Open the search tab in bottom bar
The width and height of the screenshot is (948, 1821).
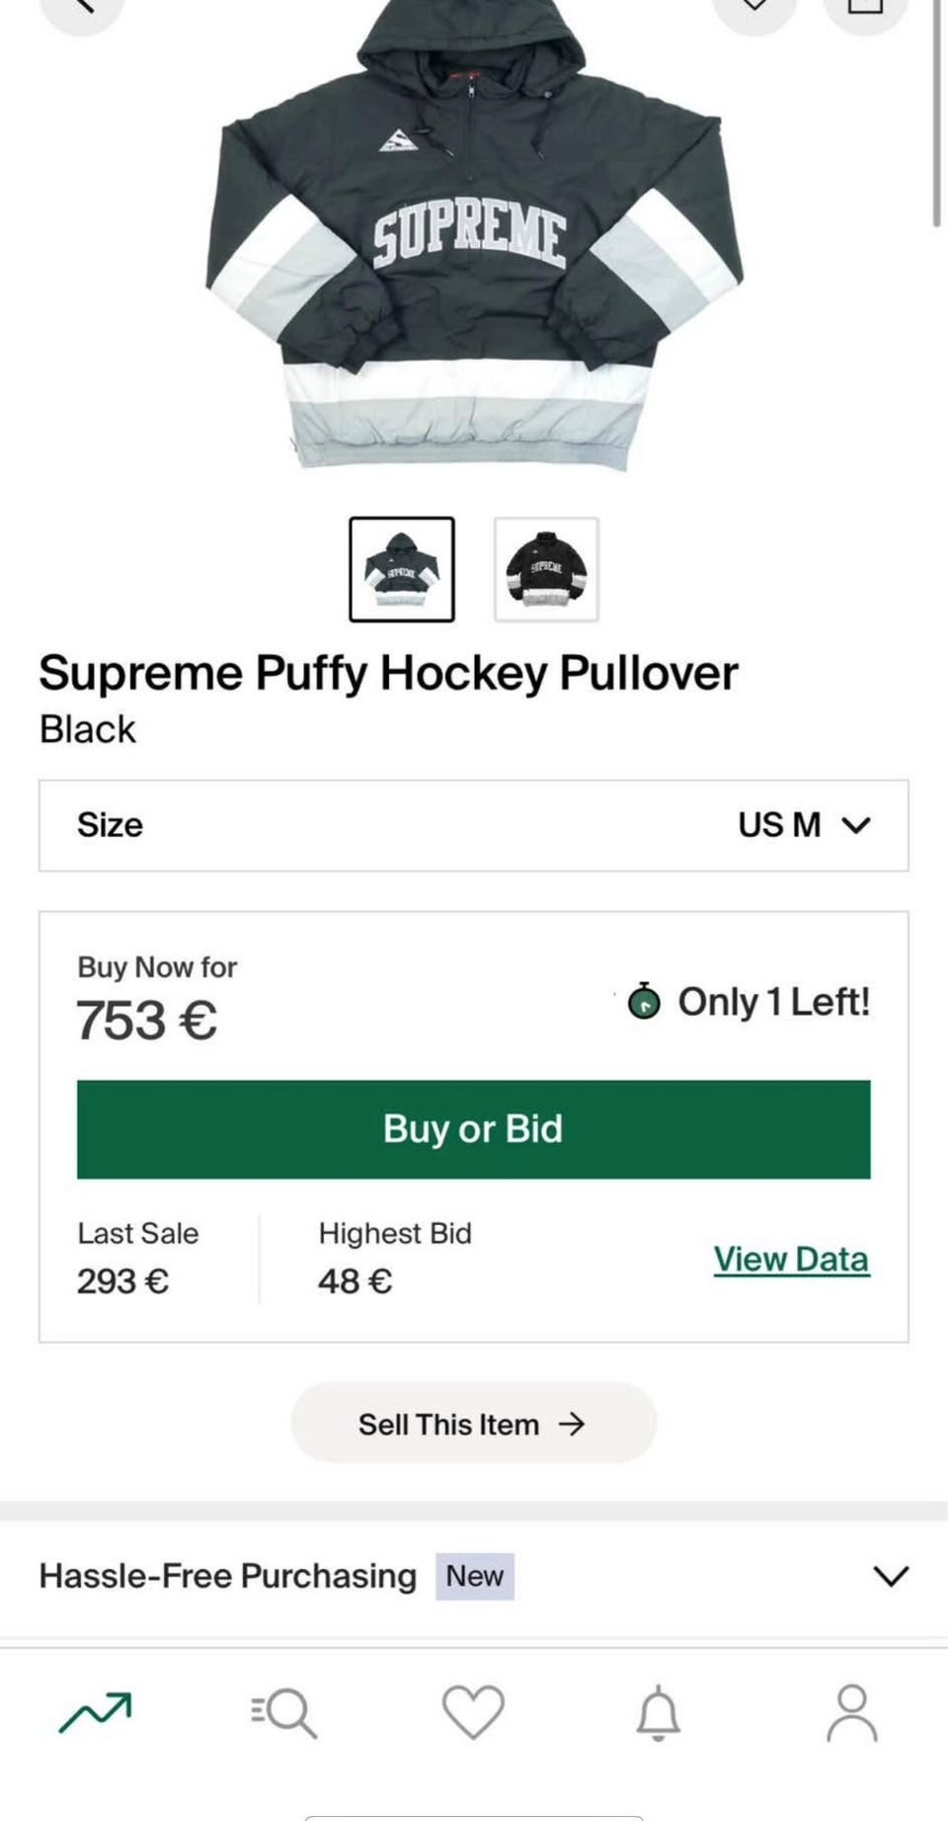[284, 1712]
